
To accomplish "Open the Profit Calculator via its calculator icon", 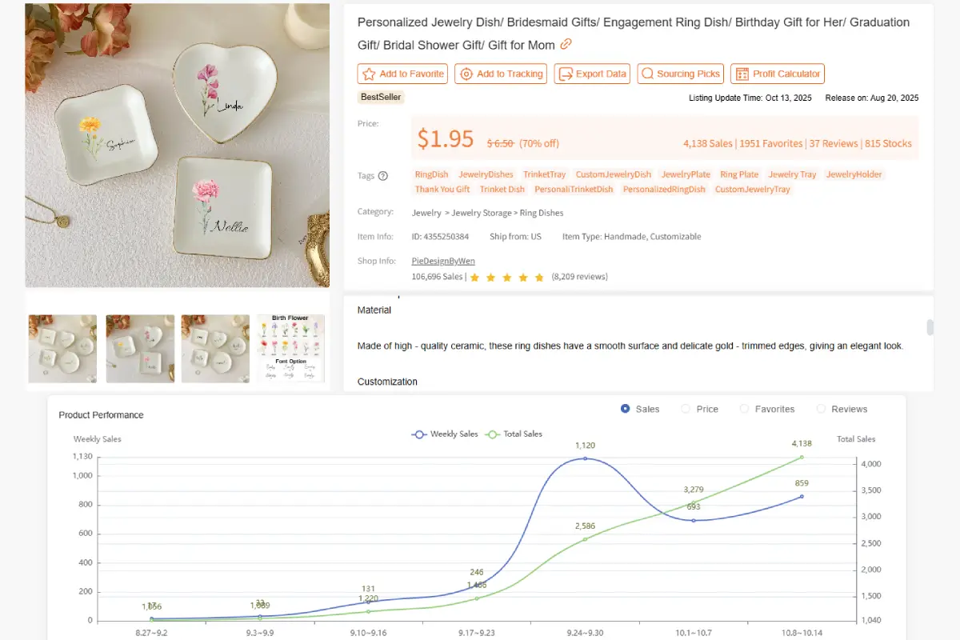I will coord(743,74).
